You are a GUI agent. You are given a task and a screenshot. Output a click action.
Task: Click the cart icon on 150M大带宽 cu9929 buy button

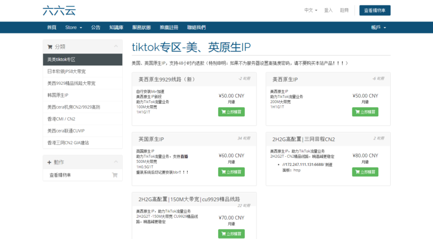pos(223,234)
